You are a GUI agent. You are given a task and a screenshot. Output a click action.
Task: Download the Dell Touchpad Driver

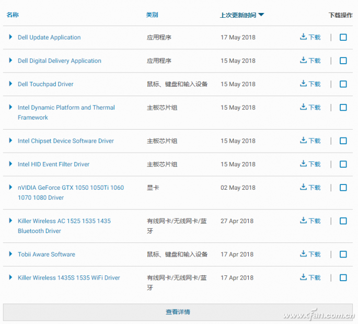point(310,84)
